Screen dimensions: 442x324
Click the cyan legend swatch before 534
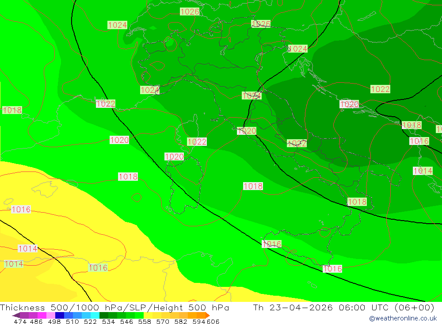(95, 315)
